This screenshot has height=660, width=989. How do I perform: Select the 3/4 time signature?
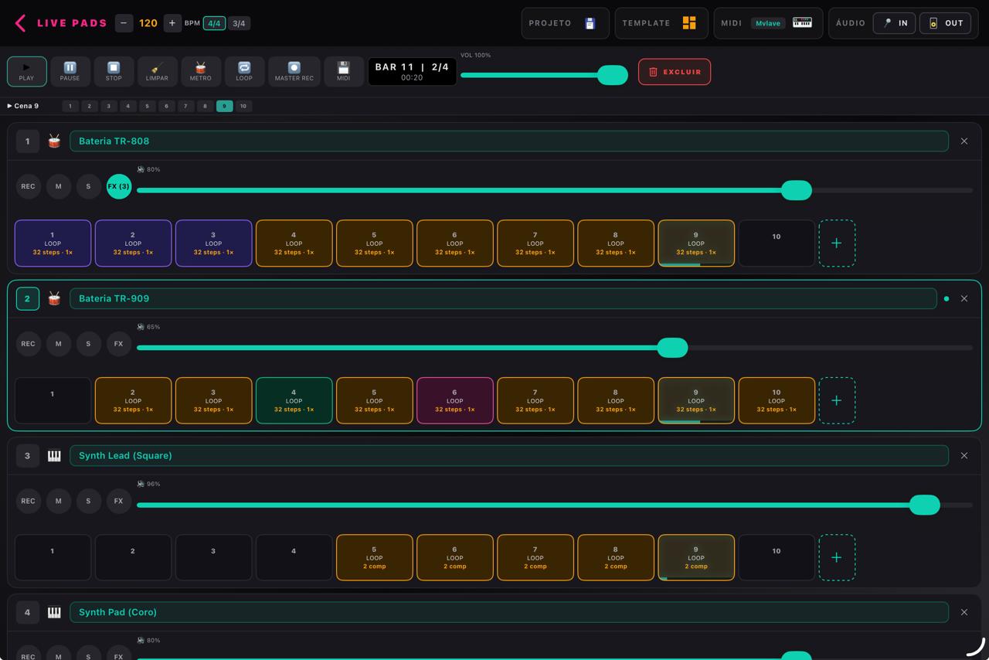239,23
